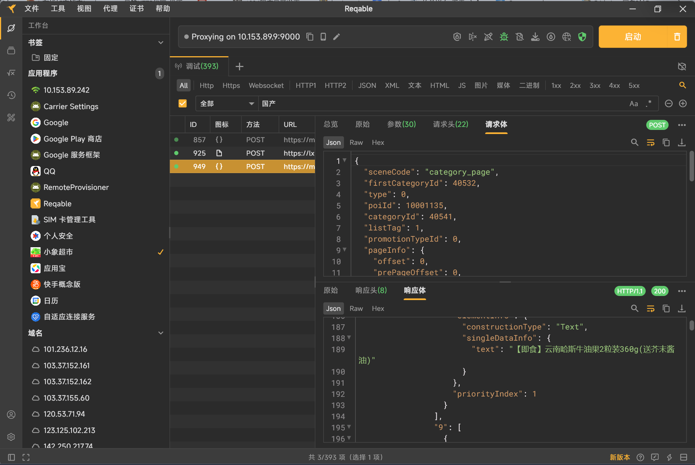695x465 pixels.
Task: Open settings gear in left sidebar
Action: pyautogui.click(x=11, y=437)
